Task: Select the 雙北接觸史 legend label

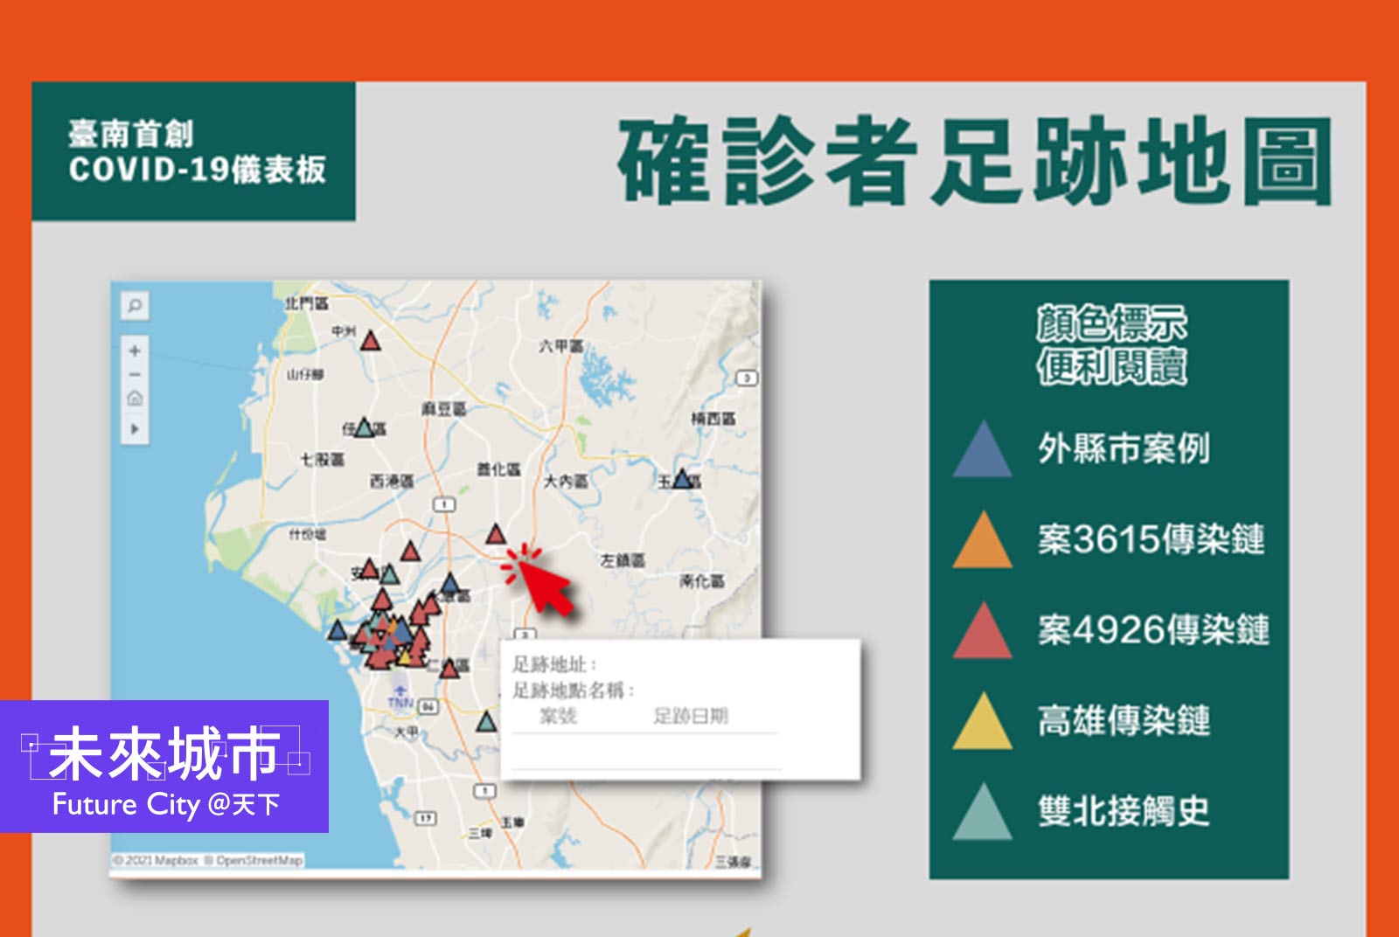Action: 1124,811
